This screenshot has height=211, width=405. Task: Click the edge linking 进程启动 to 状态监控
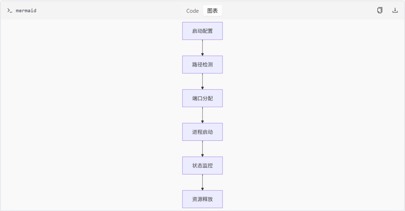(202, 148)
